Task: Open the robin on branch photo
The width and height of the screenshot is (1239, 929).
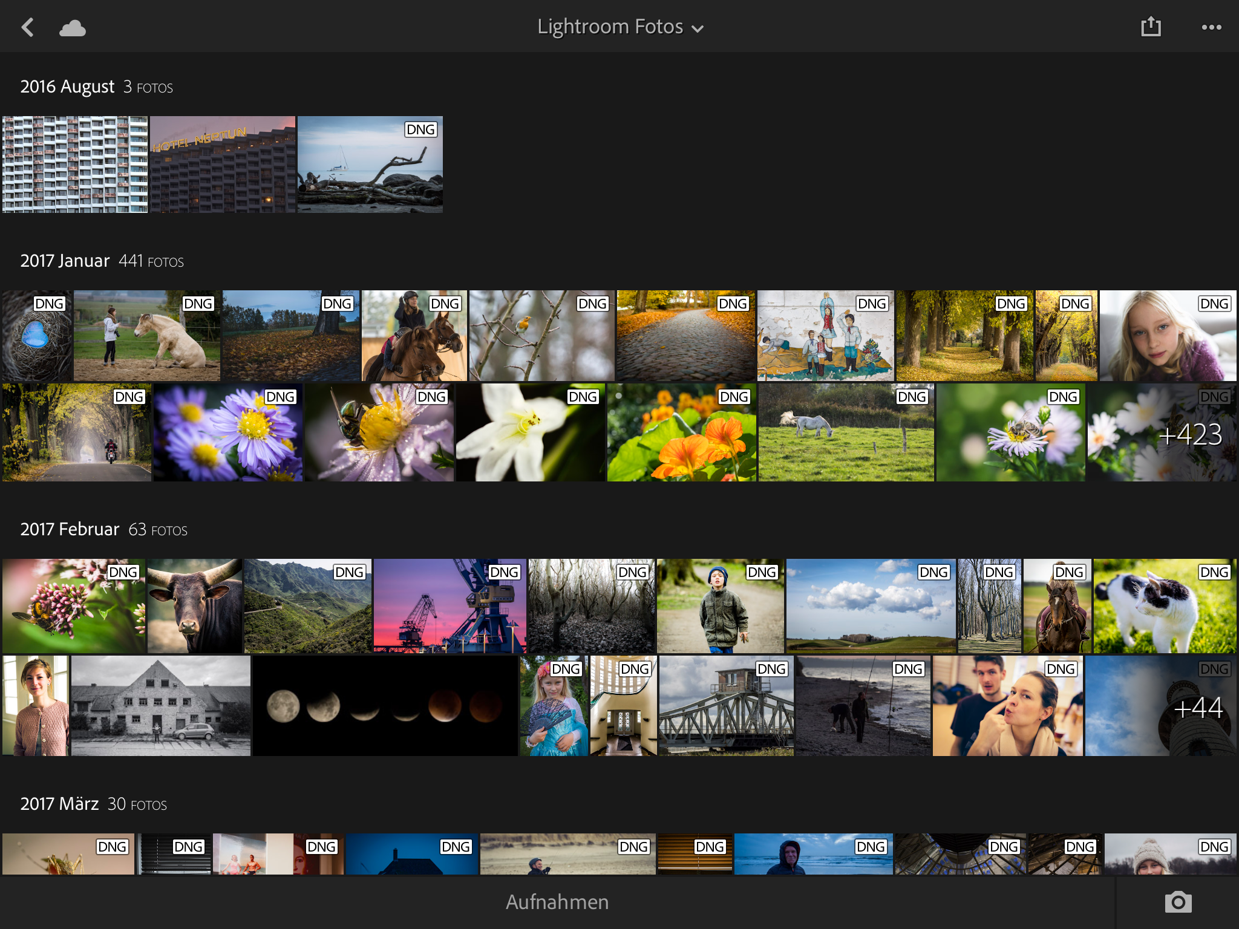Action: pos(542,336)
